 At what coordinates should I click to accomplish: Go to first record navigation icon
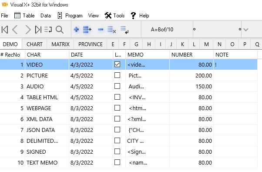pos(5,30)
